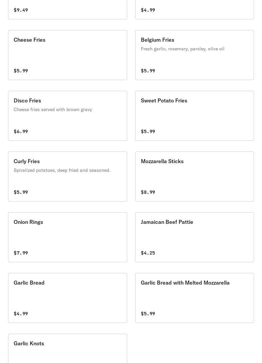Add Onion Rings by clicking its card
The image size is (262, 363).
click(67, 237)
